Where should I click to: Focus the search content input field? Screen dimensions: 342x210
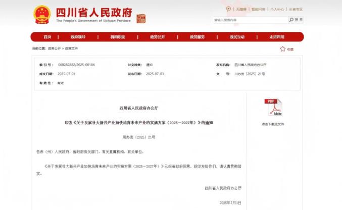250,20
